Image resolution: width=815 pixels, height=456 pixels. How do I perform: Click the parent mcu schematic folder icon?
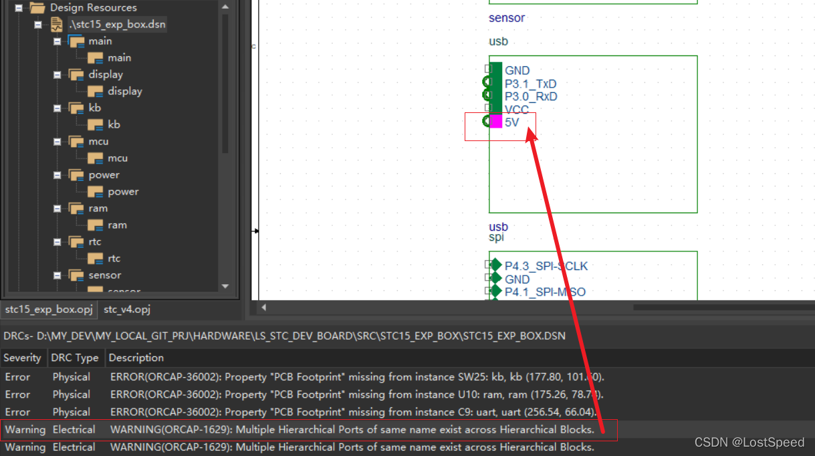click(x=77, y=142)
